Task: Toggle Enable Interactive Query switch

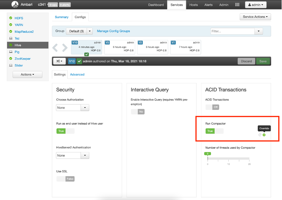Action: point(138,112)
